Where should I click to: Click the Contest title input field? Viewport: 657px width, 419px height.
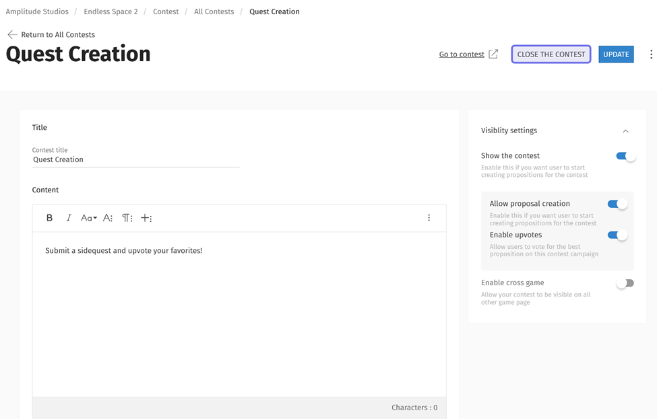(x=135, y=160)
